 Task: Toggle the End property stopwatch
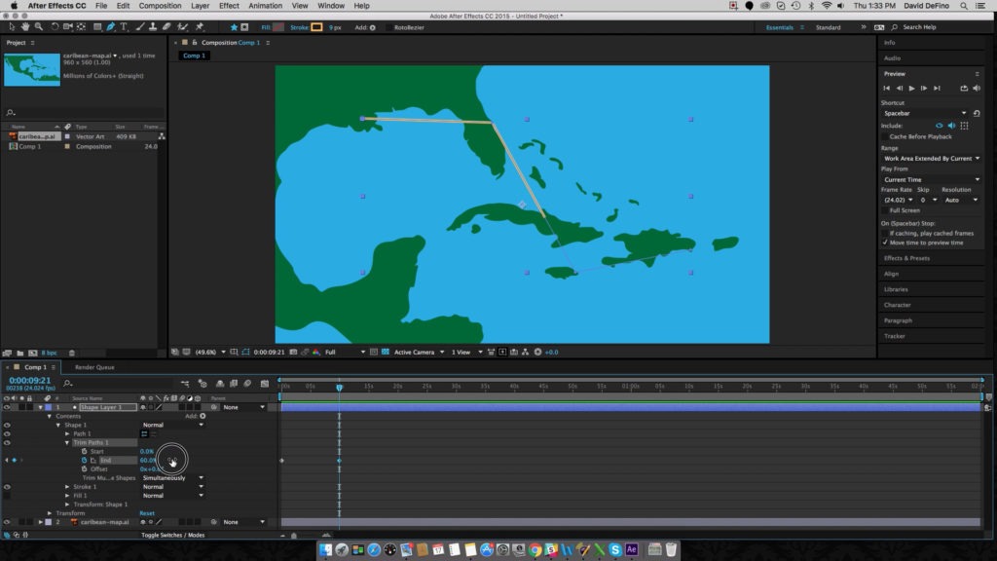pyautogui.click(x=84, y=460)
